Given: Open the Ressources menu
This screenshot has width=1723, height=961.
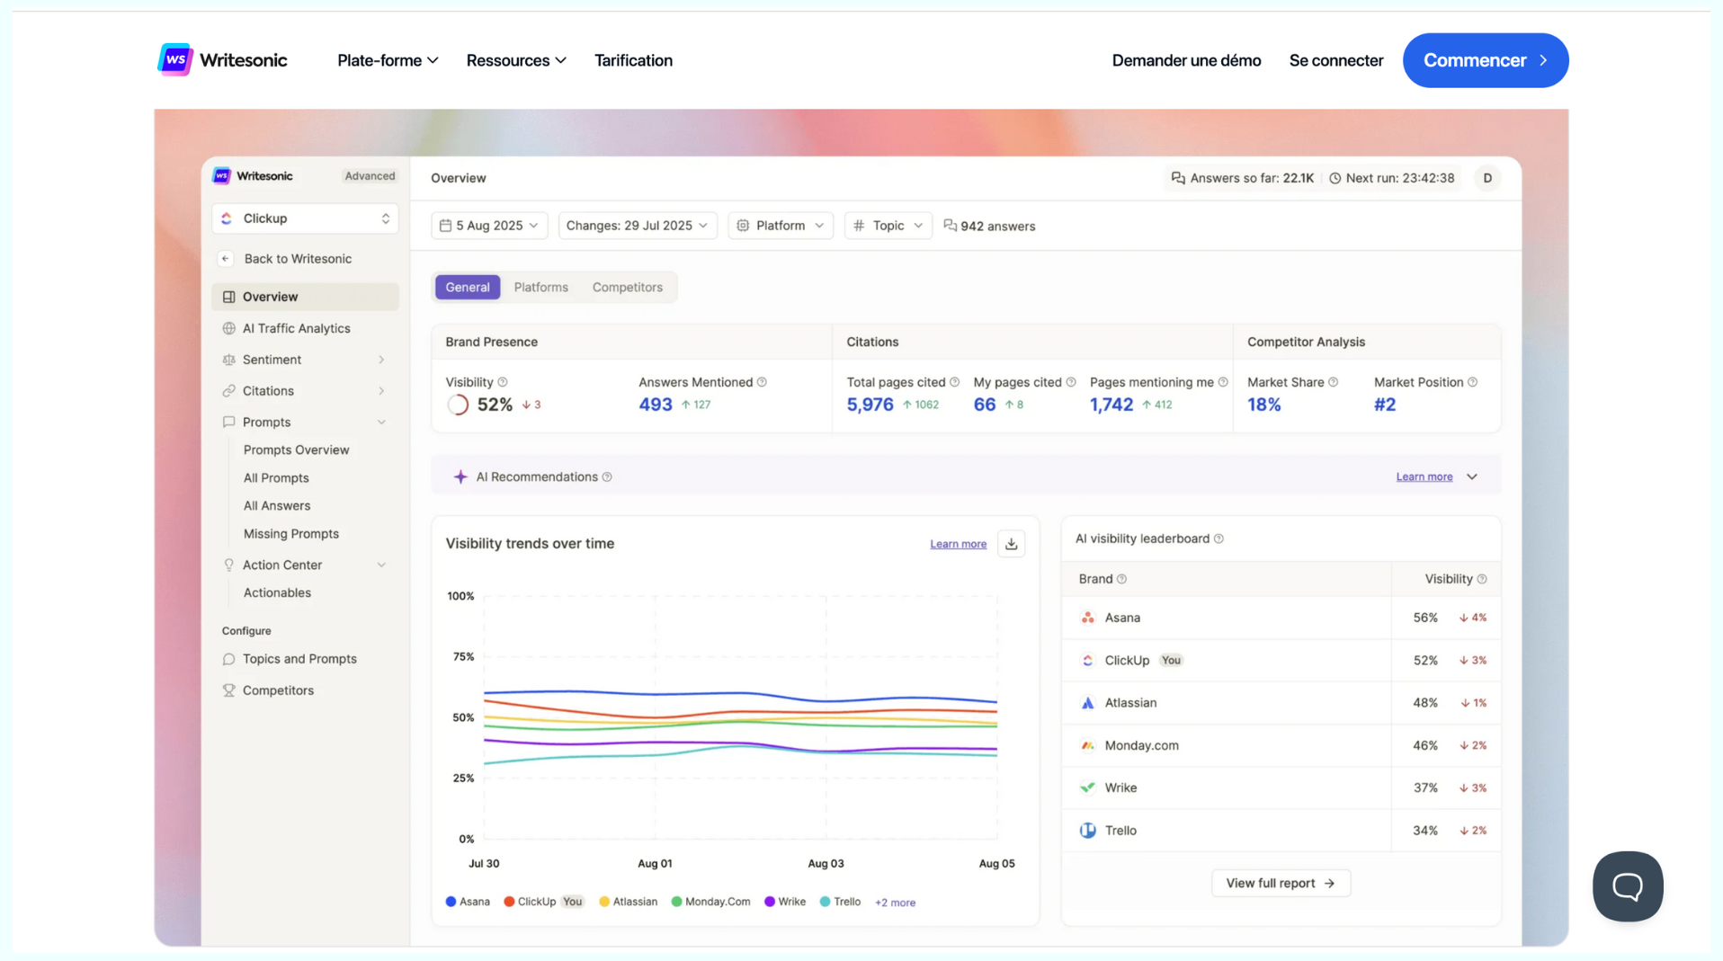Looking at the screenshot, I should [515, 60].
